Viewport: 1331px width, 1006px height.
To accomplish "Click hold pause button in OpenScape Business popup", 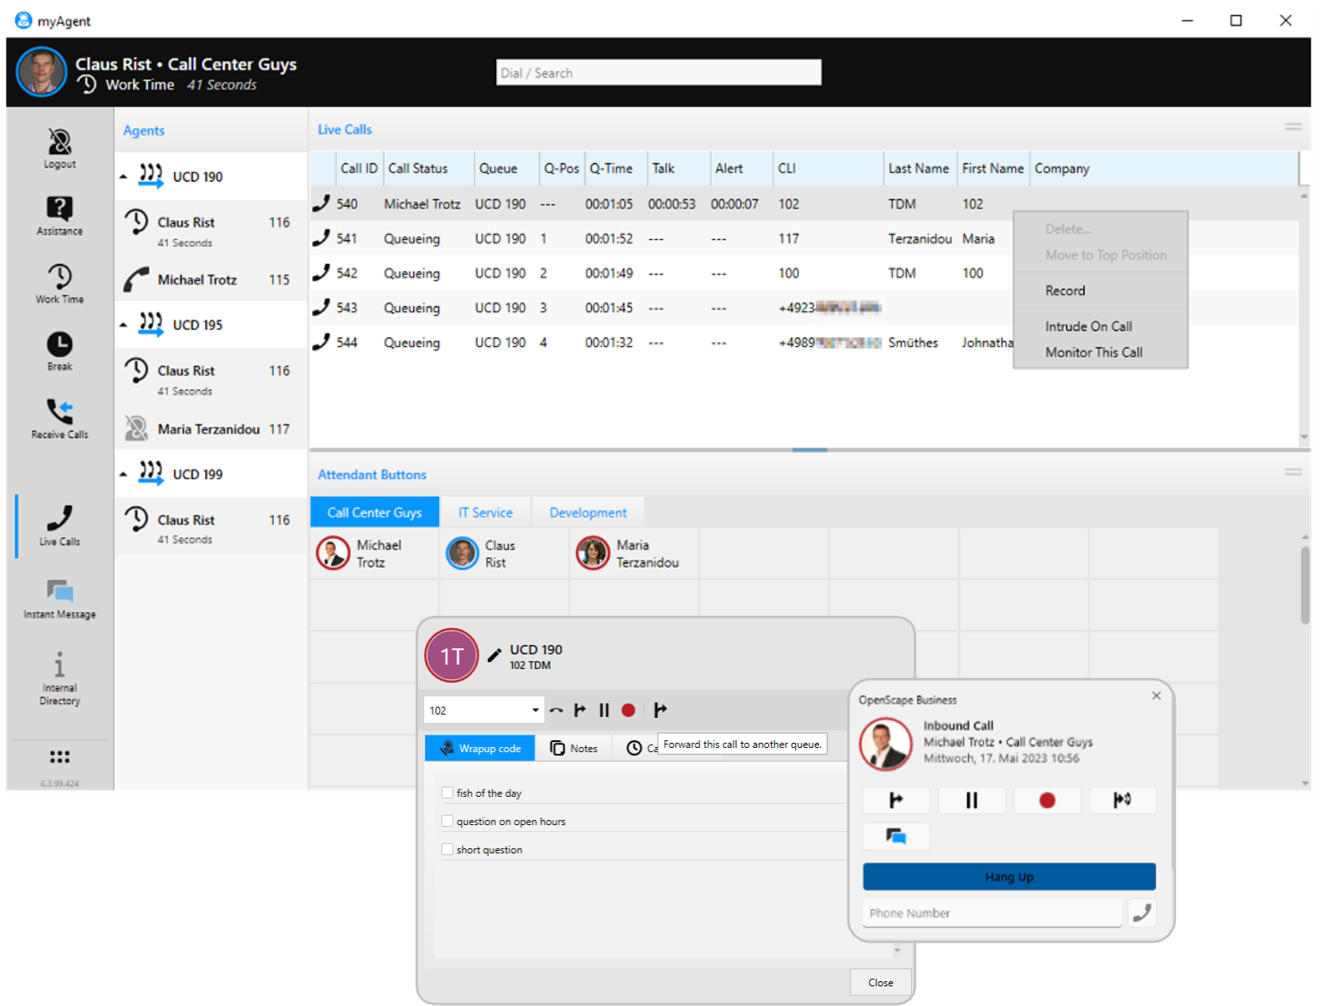I will click(x=972, y=800).
